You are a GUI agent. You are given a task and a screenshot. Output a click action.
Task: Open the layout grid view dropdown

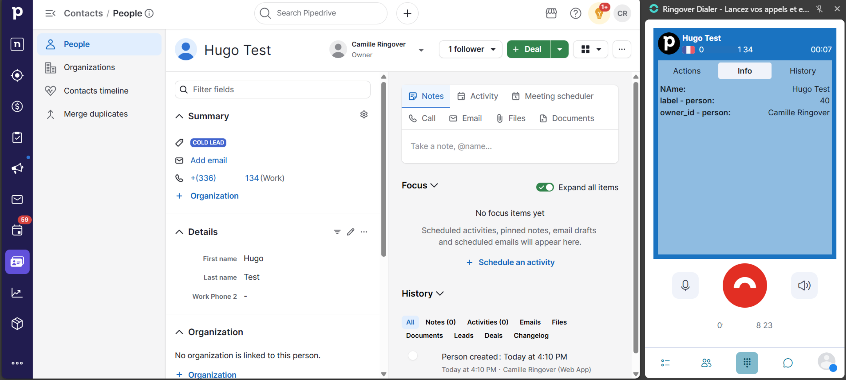click(591, 49)
